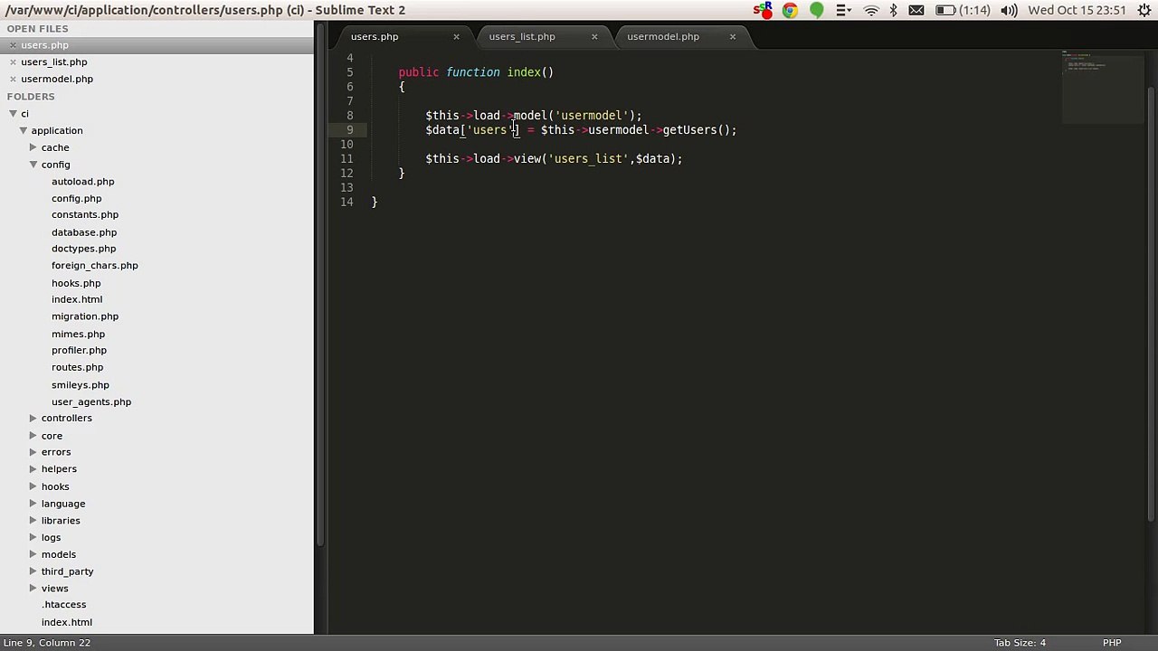This screenshot has width=1158, height=651.
Task: Close the users.php tab
Action: (456, 37)
